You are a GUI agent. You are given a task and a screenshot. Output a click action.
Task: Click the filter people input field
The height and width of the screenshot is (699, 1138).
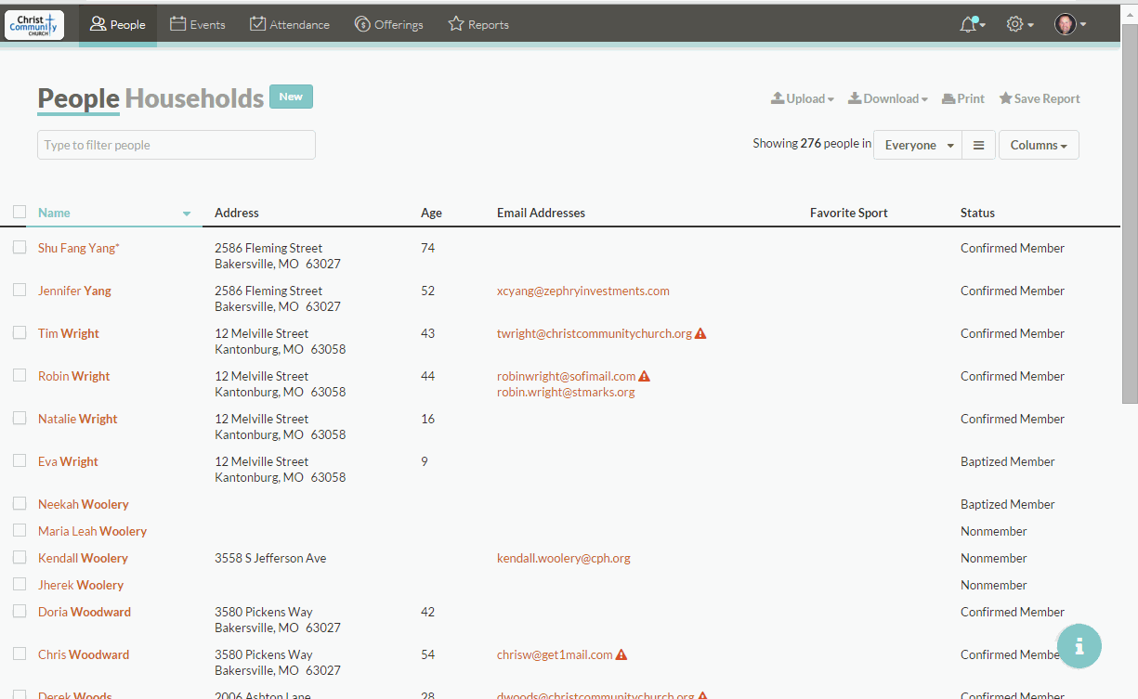click(176, 145)
